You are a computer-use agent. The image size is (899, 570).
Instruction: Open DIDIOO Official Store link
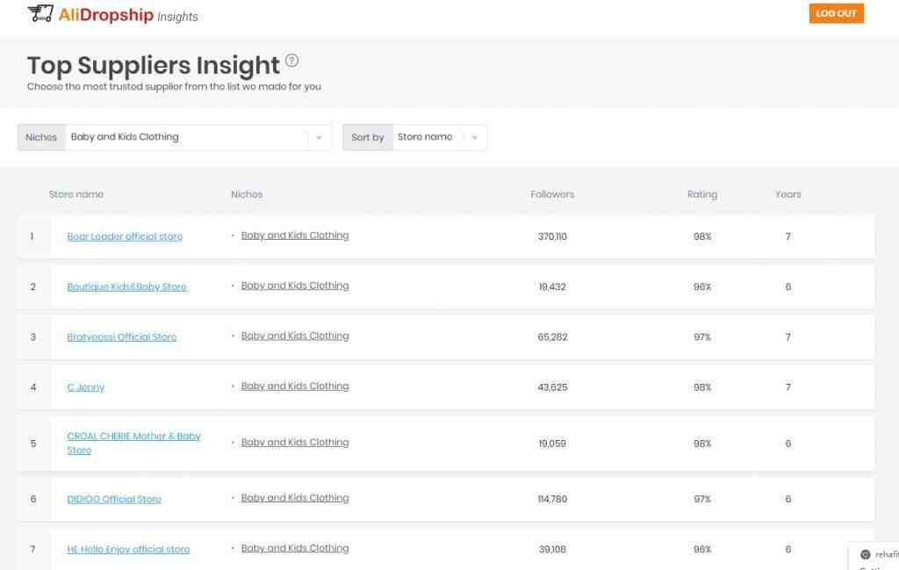(x=114, y=500)
